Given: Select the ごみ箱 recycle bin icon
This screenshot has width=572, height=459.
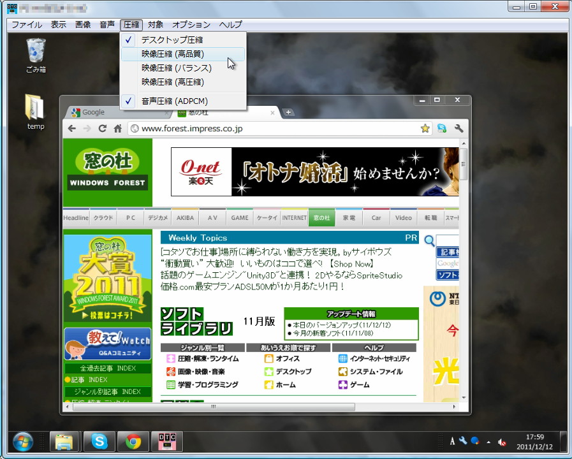Looking at the screenshot, I should click(36, 55).
